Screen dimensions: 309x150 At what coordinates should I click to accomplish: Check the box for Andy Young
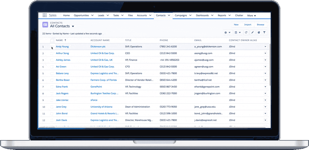52,47
